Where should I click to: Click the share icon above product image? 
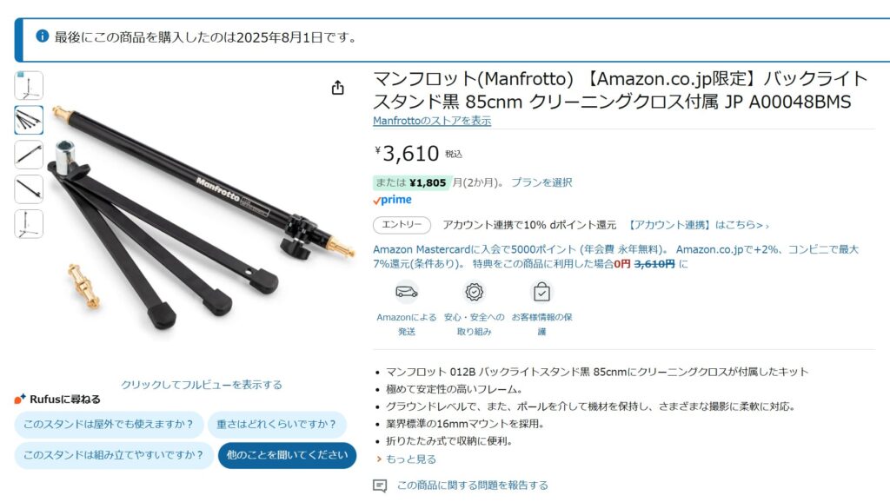point(338,88)
